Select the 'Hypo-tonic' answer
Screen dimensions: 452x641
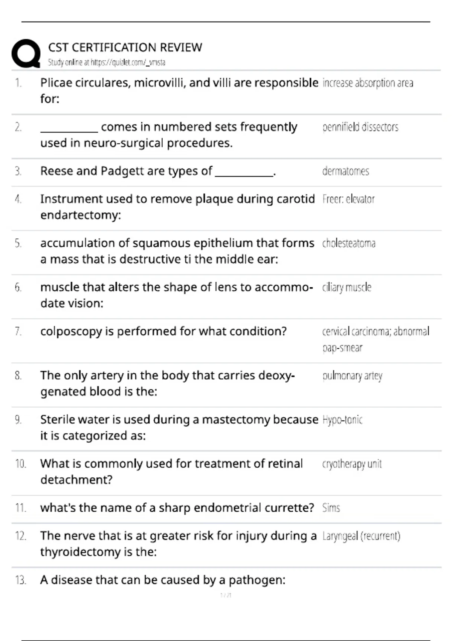(x=342, y=420)
